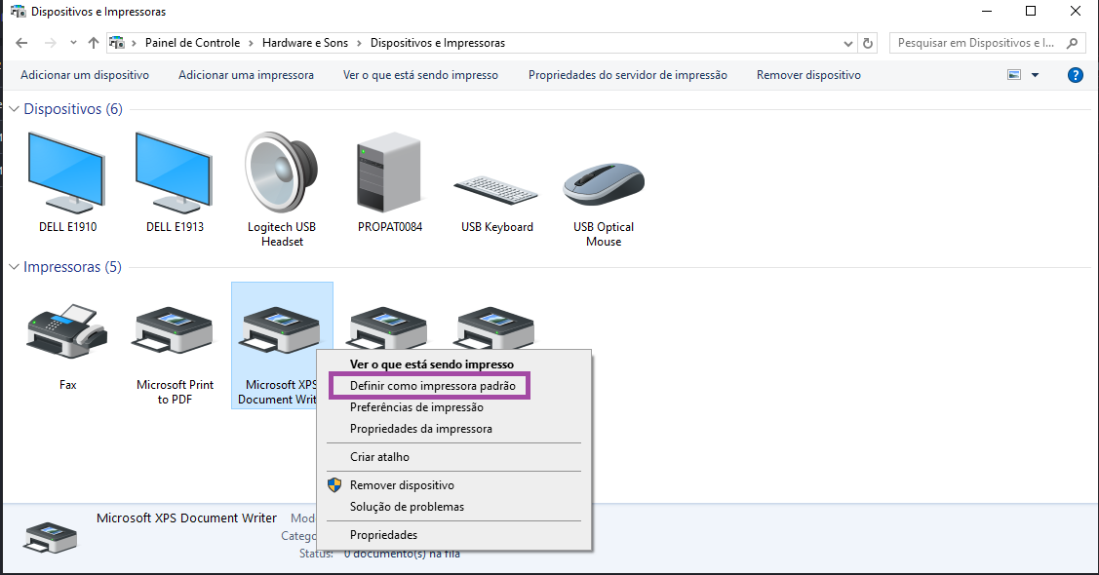Click Adicionar uma impressora in toolbar

click(x=246, y=75)
